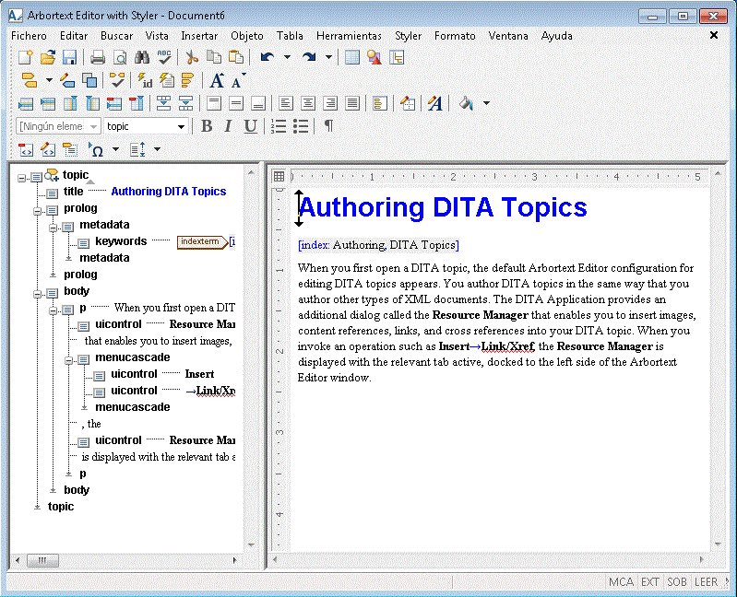Open the Undo history dropdown arrow

(287, 57)
